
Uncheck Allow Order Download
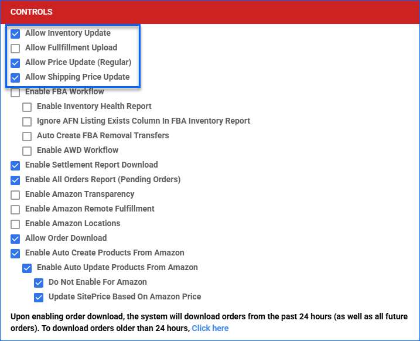(15, 238)
